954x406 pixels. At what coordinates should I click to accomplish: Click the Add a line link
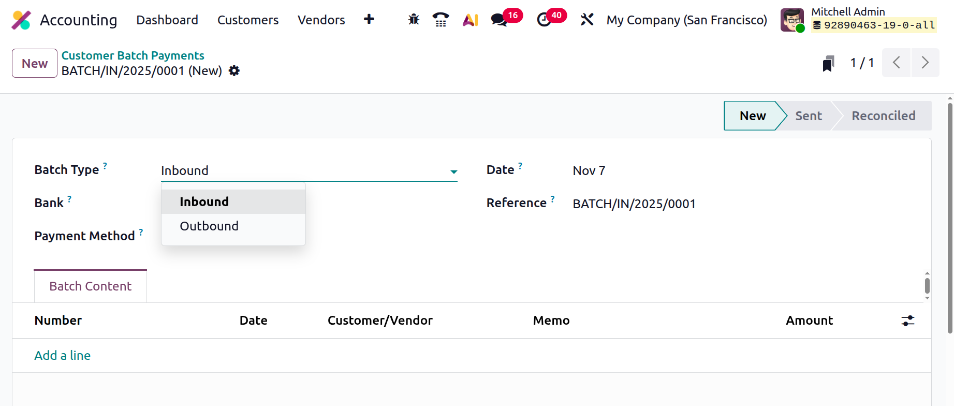tap(63, 356)
